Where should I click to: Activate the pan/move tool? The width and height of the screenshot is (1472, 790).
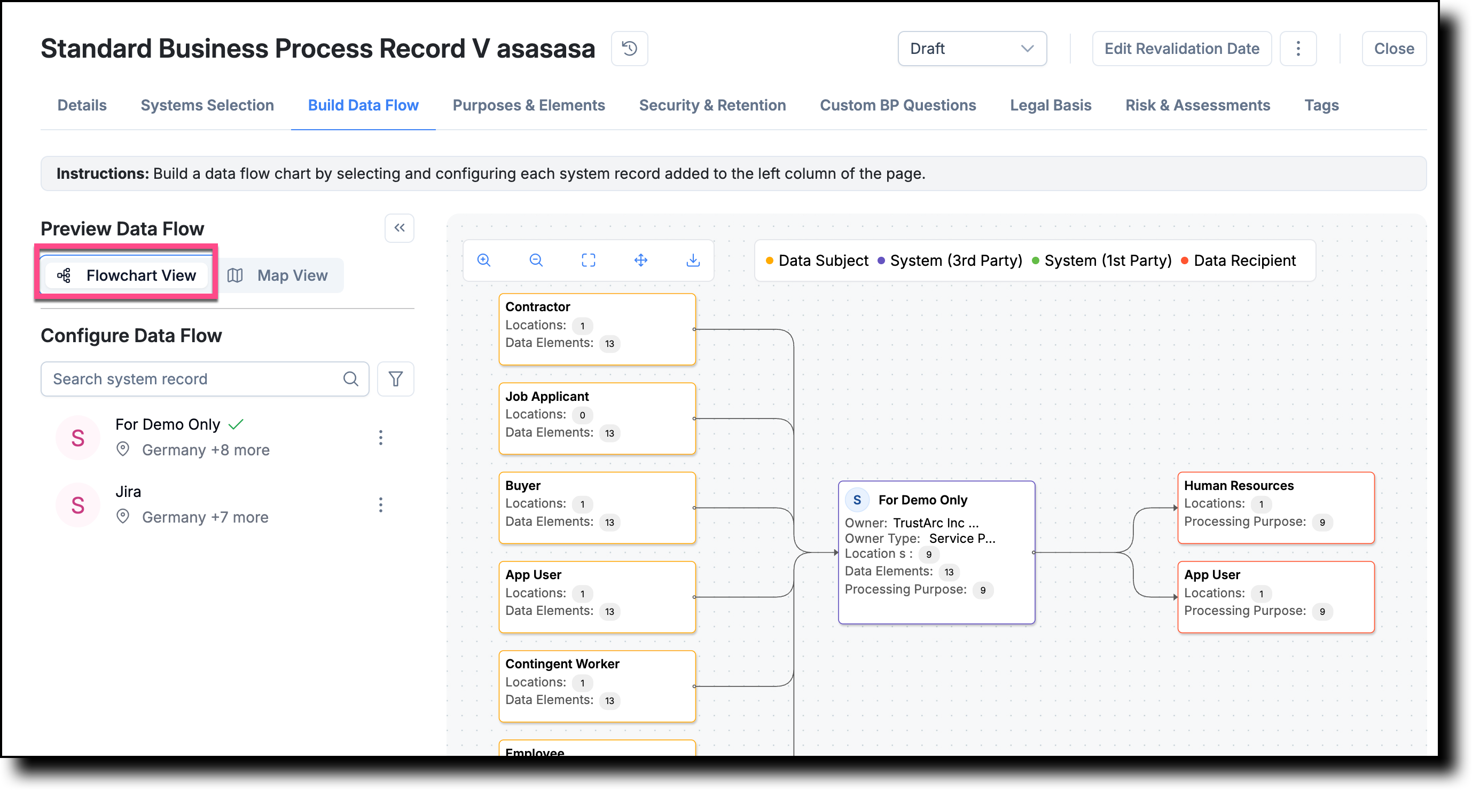tap(640, 260)
